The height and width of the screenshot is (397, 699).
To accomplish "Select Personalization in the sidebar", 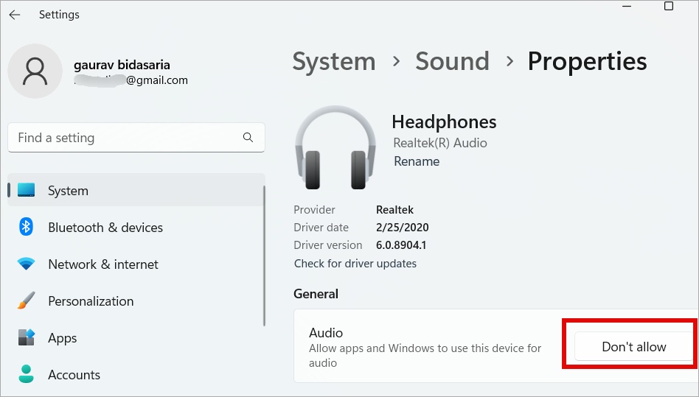I will [x=91, y=301].
